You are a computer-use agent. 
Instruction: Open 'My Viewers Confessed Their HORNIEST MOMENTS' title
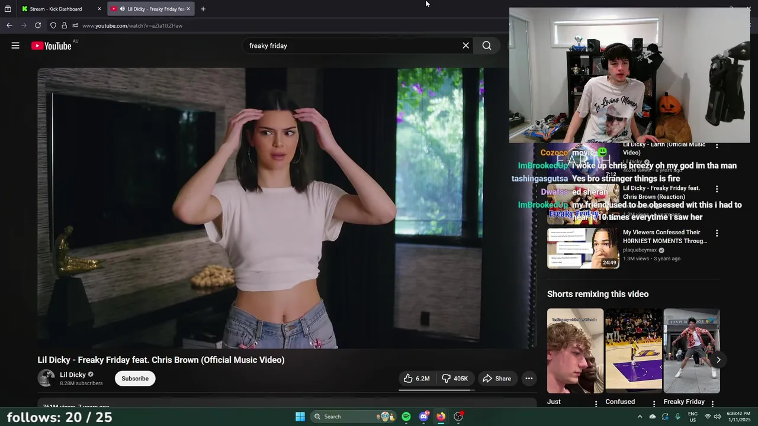click(x=665, y=237)
